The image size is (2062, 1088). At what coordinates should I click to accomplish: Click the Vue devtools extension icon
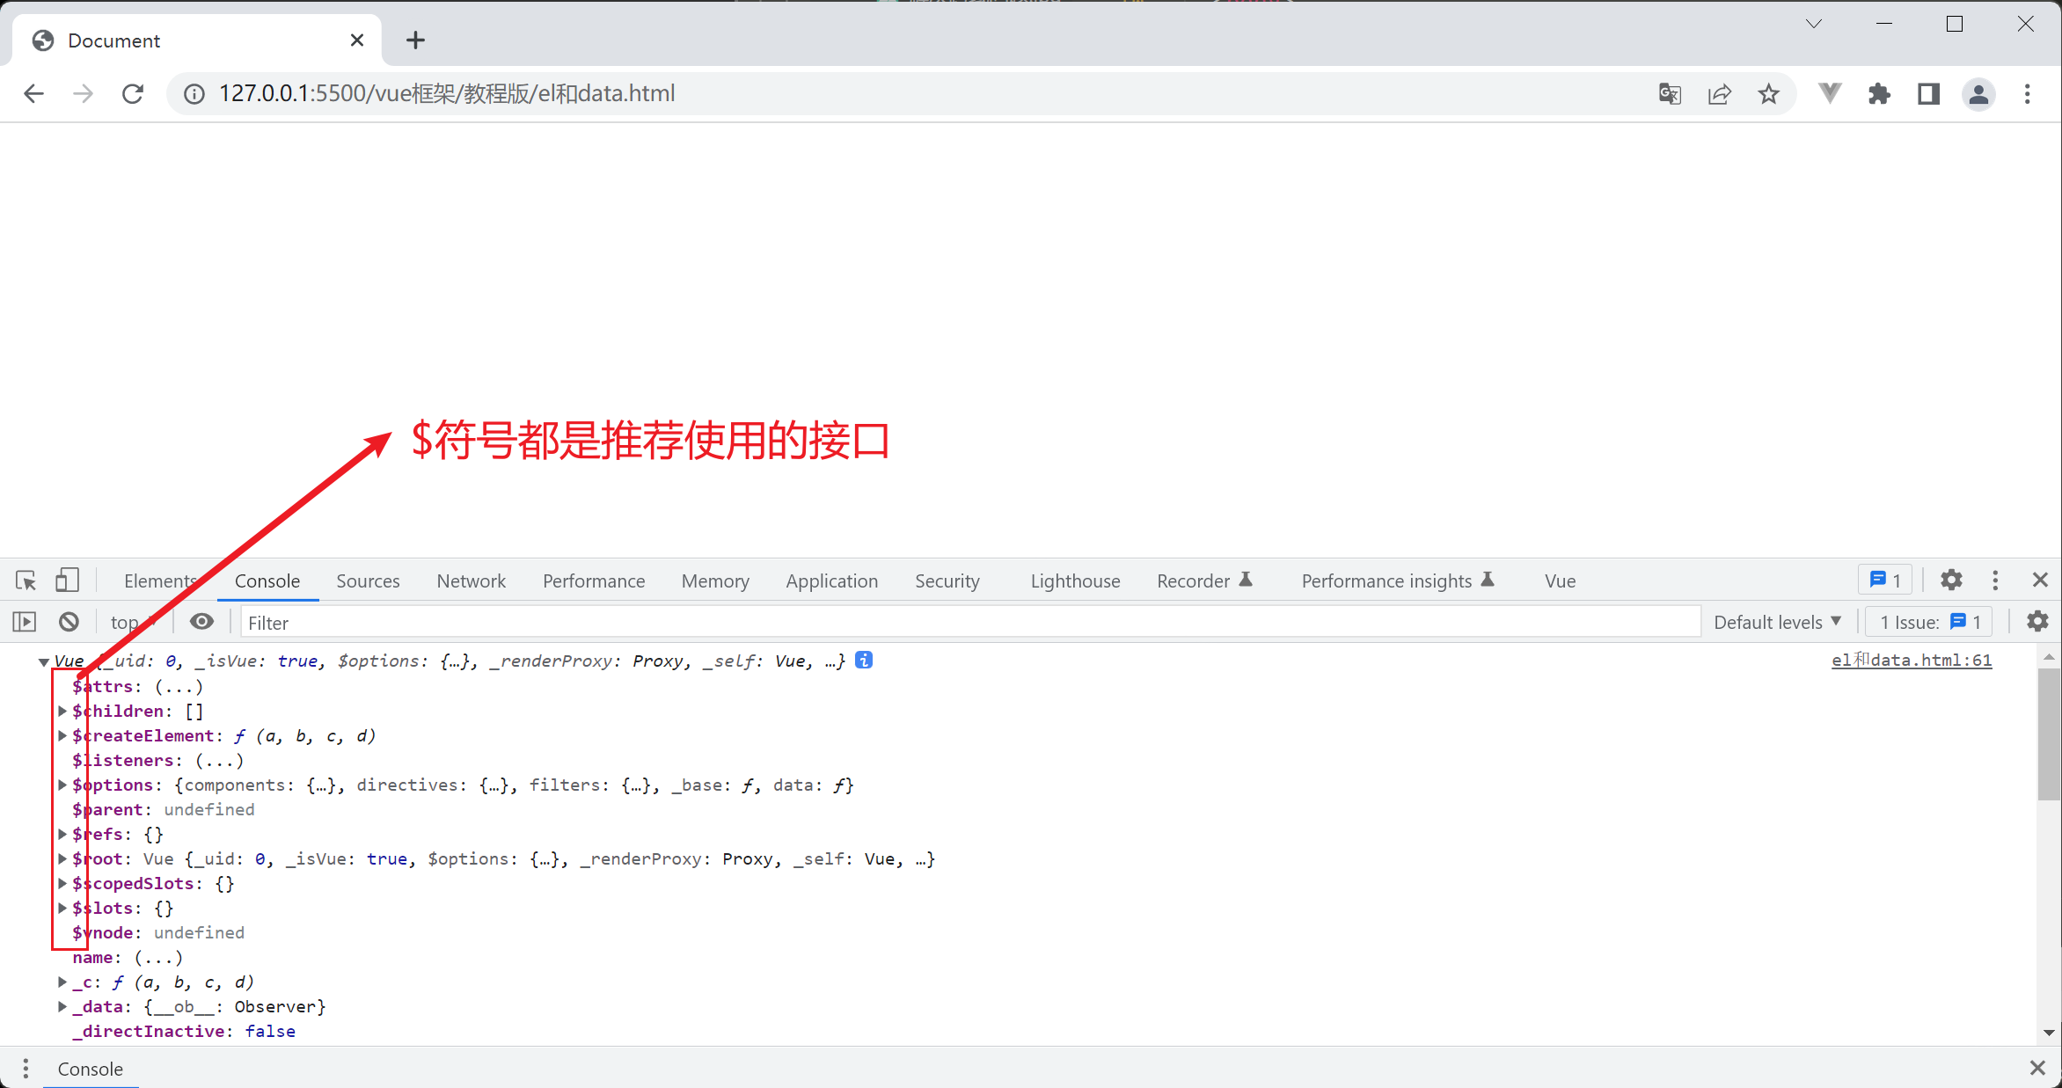(1829, 93)
